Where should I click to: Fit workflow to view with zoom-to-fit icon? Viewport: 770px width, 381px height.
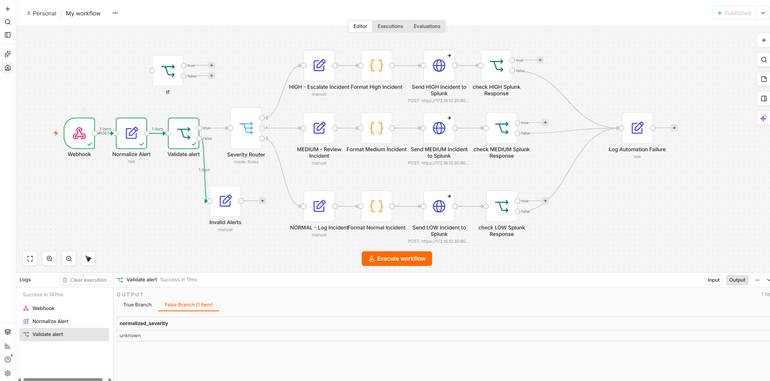[x=30, y=259]
